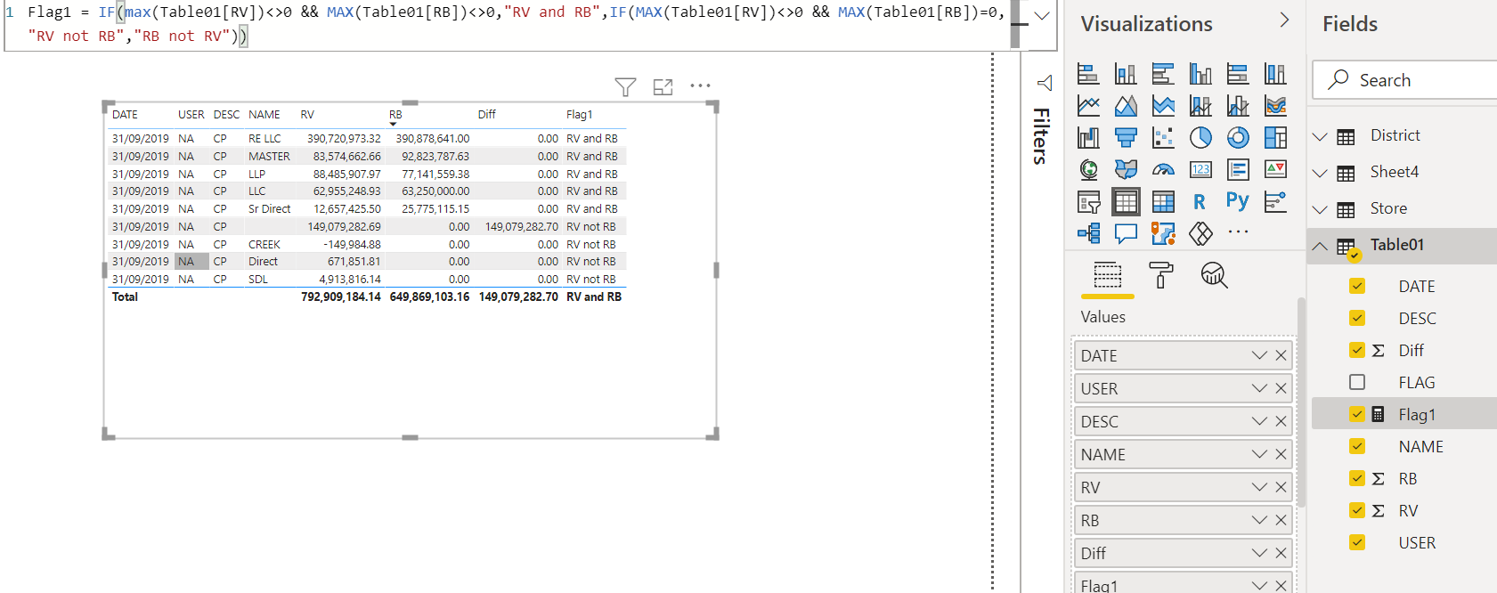Select the Area chart visual
The height and width of the screenshot is (593, 1497).
pyautogui.click(x=1126, y=106)
